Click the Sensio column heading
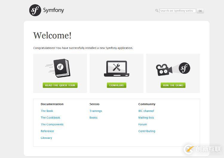This screenshot has width=224, height=158. [x=94, y=104]
